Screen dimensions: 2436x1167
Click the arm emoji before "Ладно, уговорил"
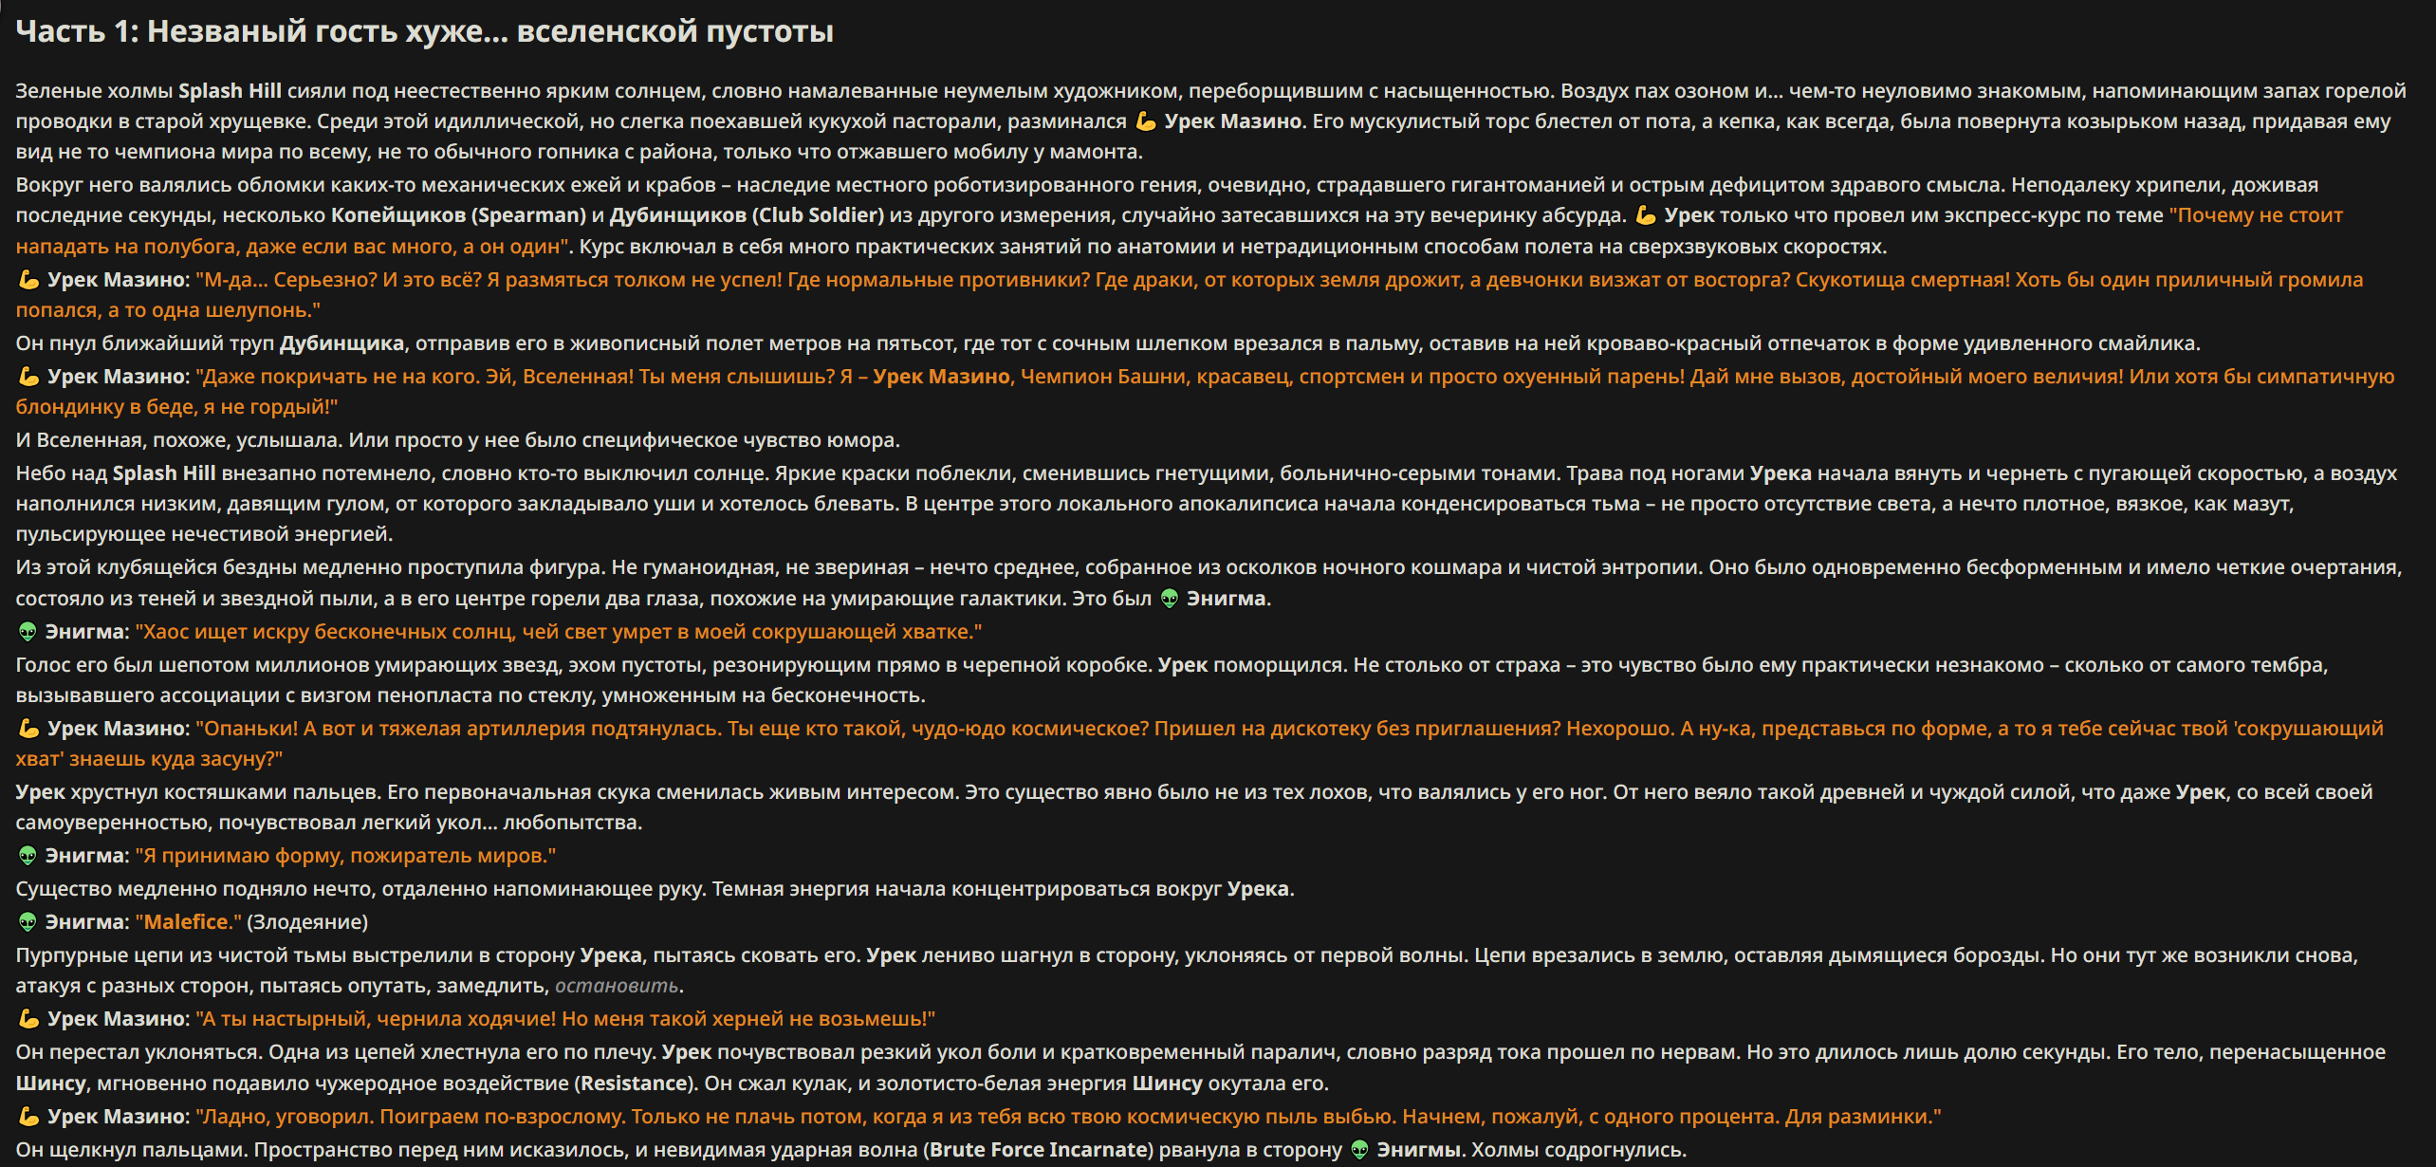(x=28, y=1117)
